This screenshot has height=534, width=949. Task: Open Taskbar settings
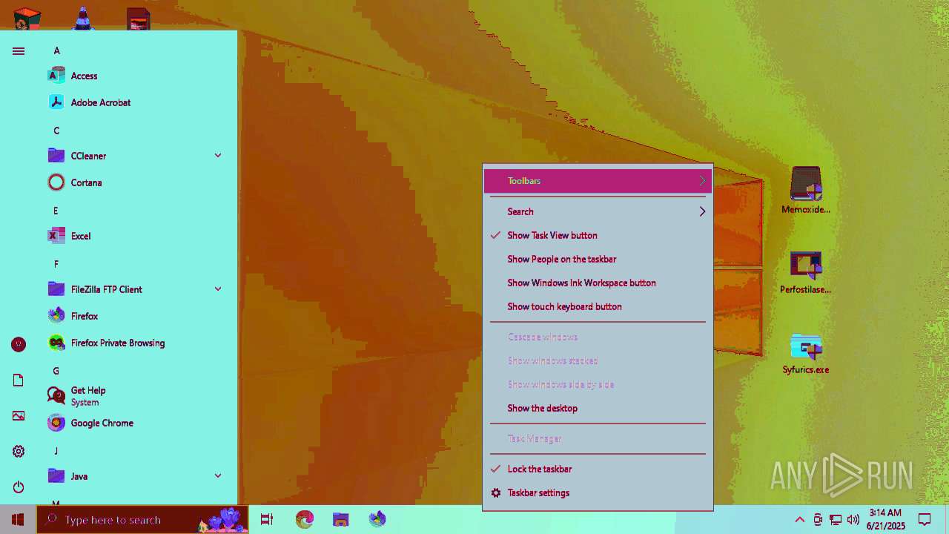tap(598, 492)
